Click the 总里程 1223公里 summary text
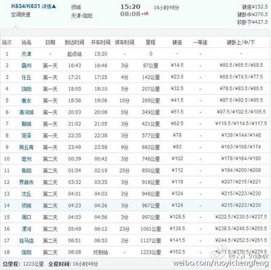This screenshot has width=271, height=270. click(x=23, y=264)
